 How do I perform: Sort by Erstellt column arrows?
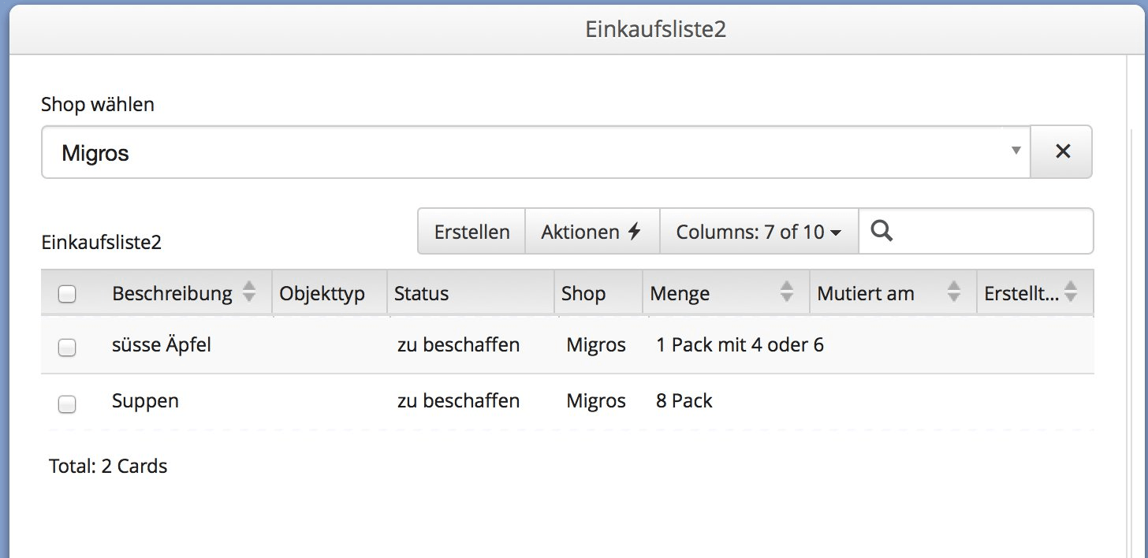(x=1071, y=293)
